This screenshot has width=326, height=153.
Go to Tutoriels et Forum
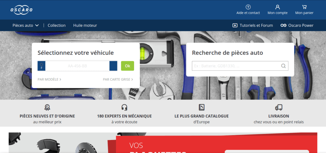point(252,25)
